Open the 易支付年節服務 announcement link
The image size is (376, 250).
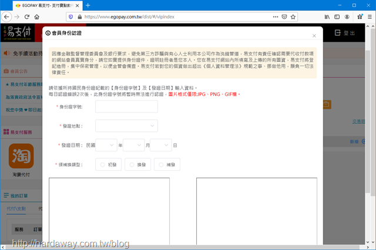pyautogui.click(x=24, y=85)
